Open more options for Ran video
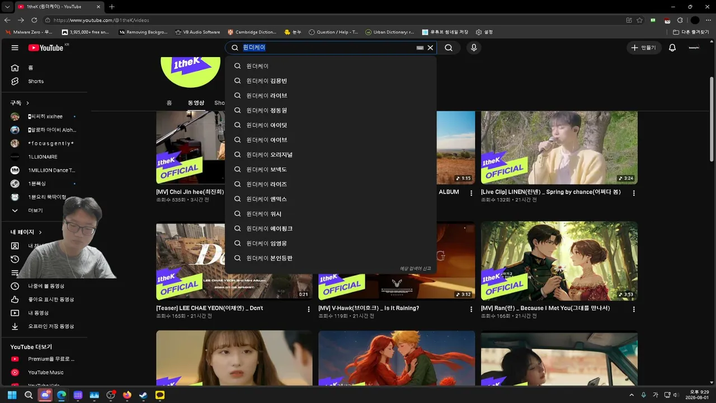The width and height of the screenshot is (716, 403). point(634,309)
